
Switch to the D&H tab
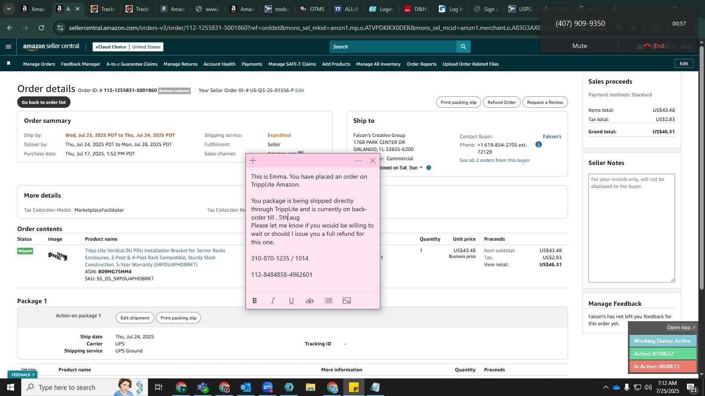pyautogui.click(x=416, y=9)
